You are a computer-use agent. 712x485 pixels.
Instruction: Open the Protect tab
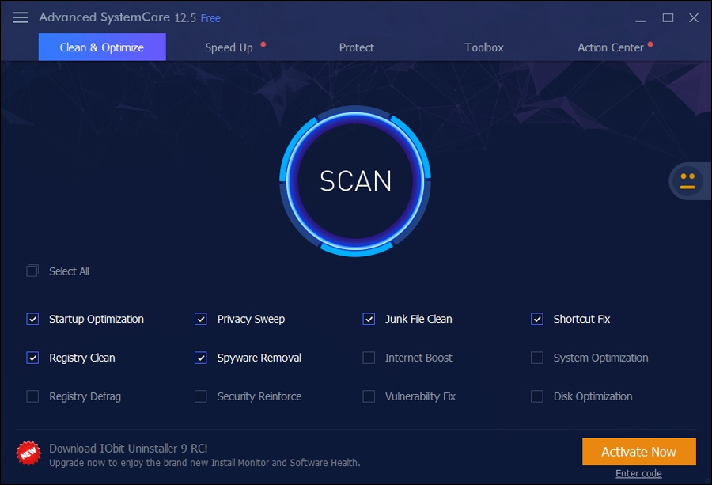click(x=357, y=47)
